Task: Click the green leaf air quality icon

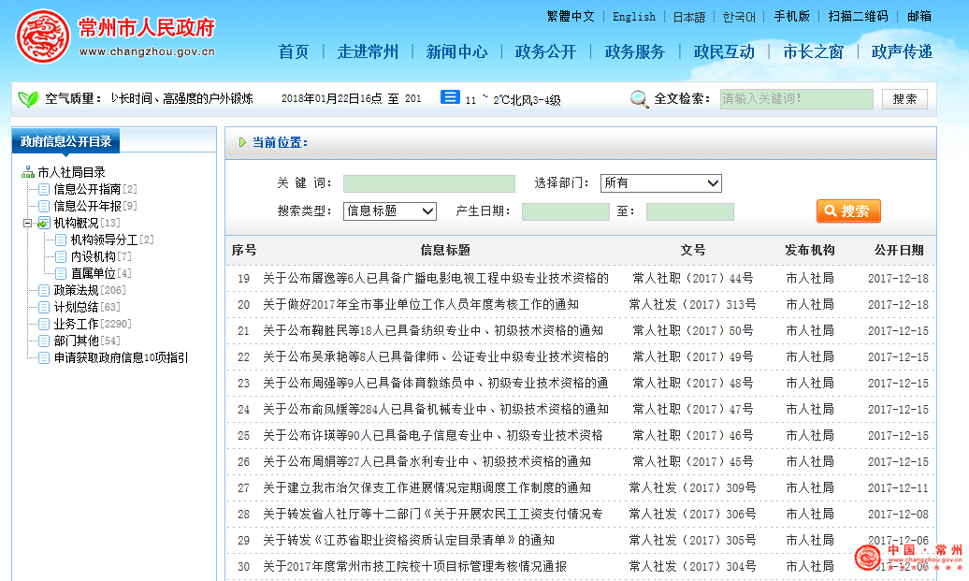Action: 28,98
